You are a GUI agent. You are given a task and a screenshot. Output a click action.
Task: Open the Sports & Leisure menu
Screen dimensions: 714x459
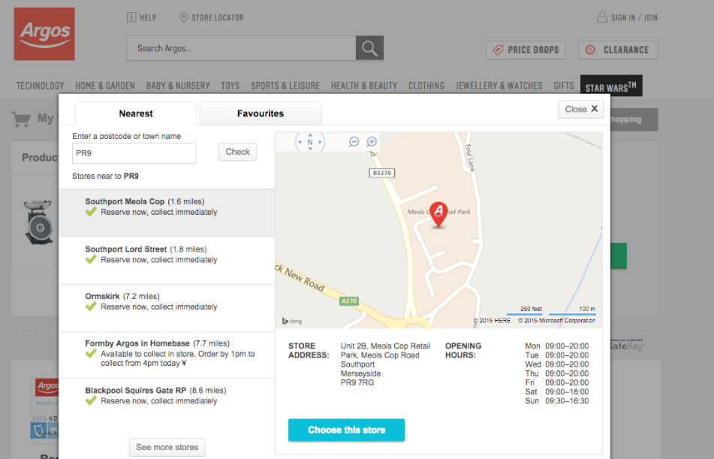[285, 86]
